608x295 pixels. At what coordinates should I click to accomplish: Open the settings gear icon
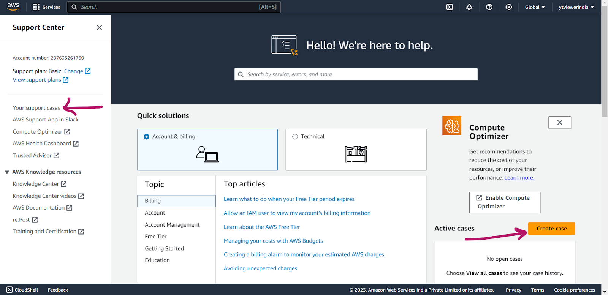pyautogui.click(x=509, y=7)
